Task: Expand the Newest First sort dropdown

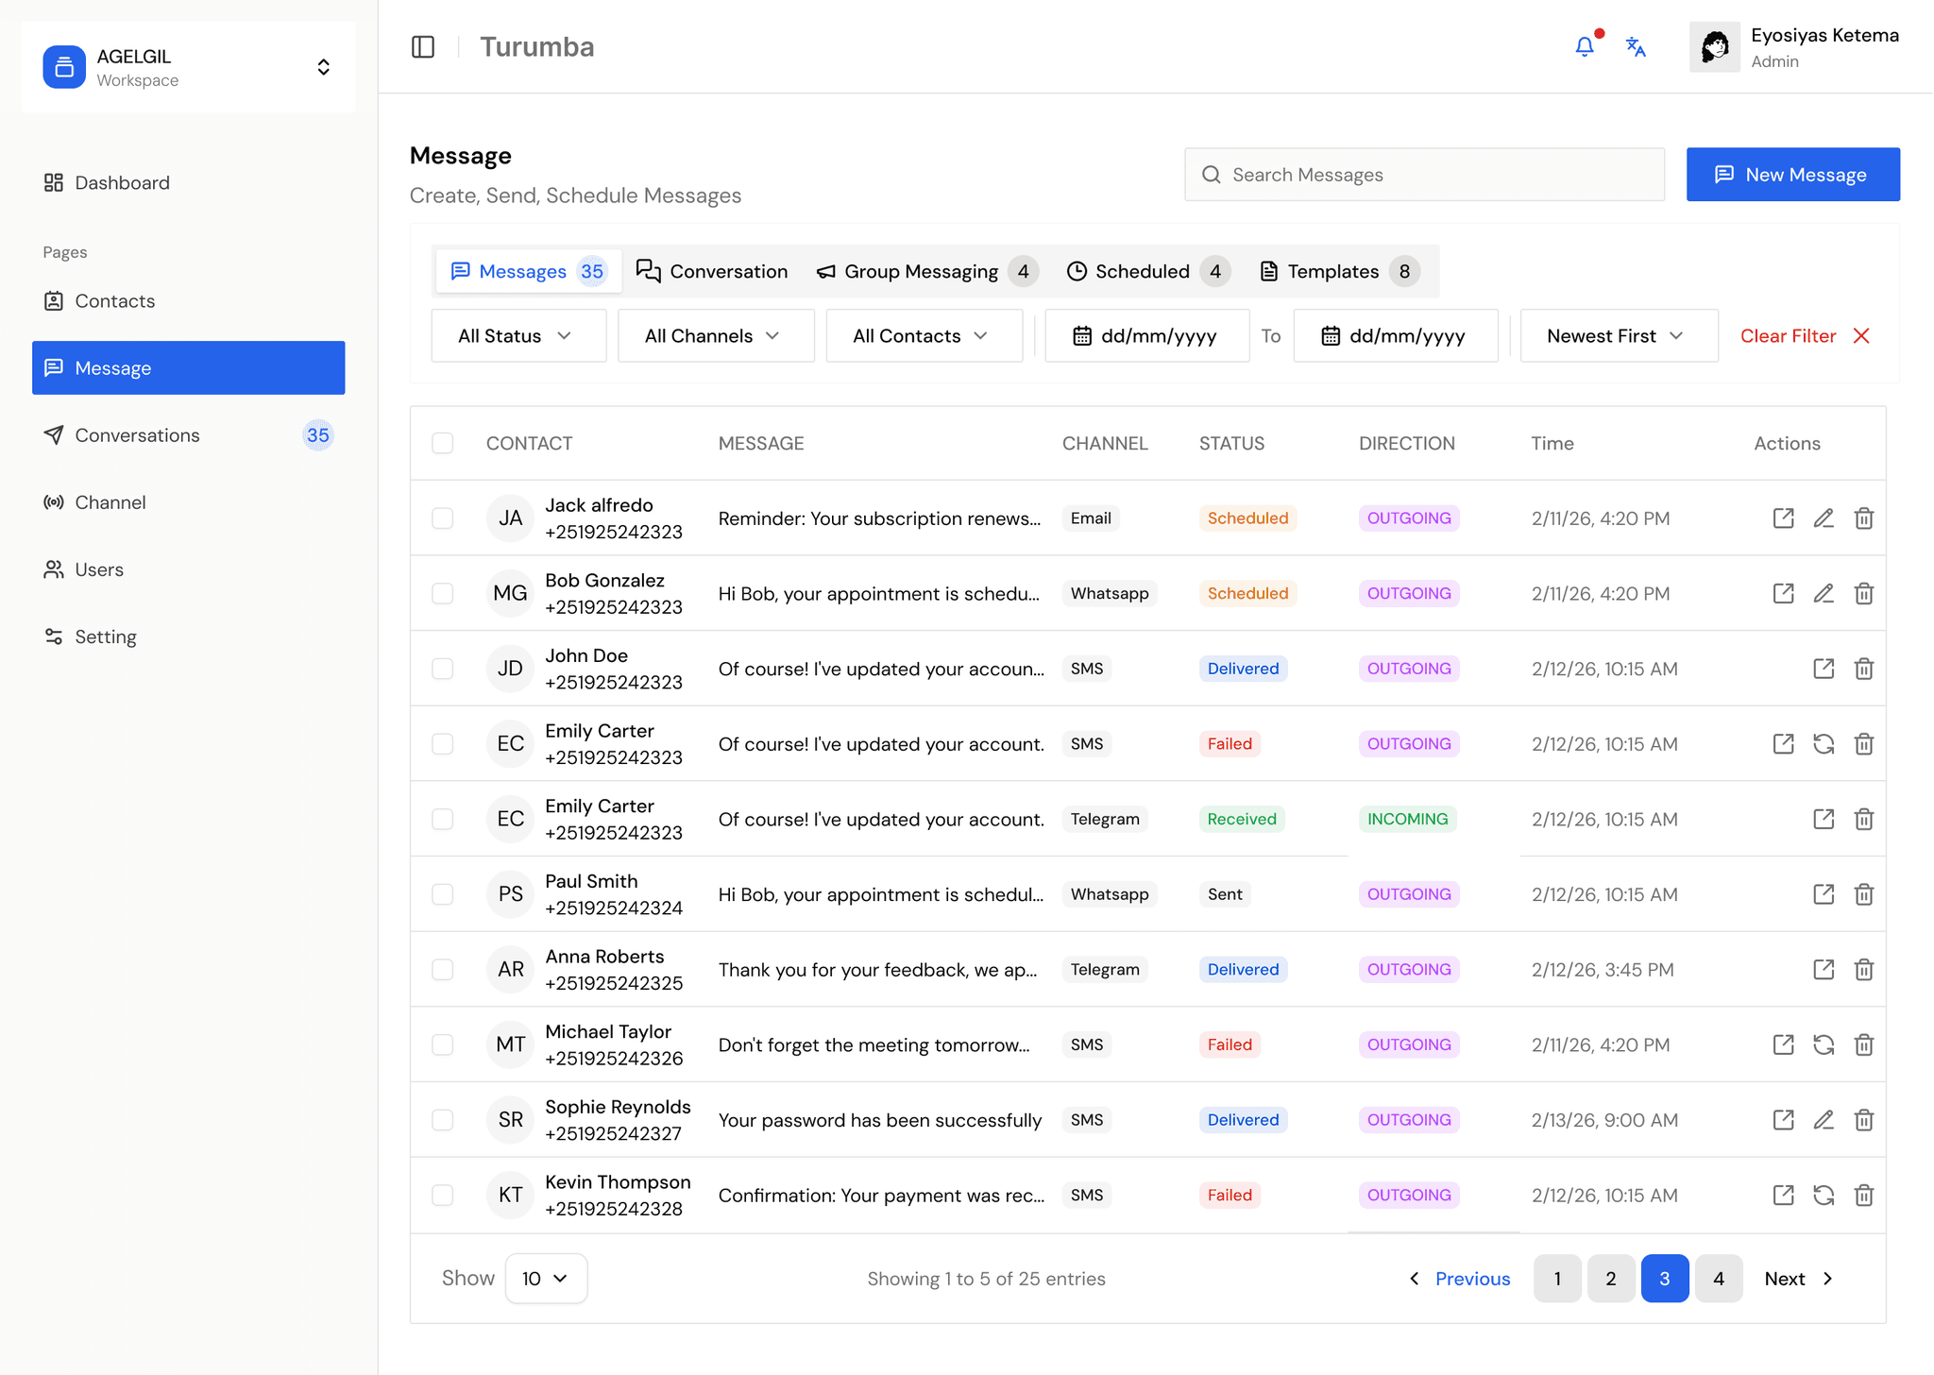Action: [1618, 335]
